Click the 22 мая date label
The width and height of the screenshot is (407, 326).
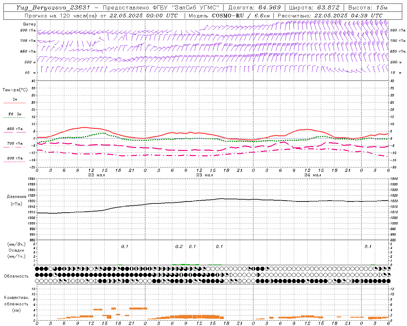click(96, 175)
